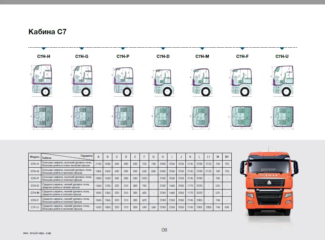The width and height of the screenshot is (325, 240).
Task: Click the page number 08
Action: [164, 230]
